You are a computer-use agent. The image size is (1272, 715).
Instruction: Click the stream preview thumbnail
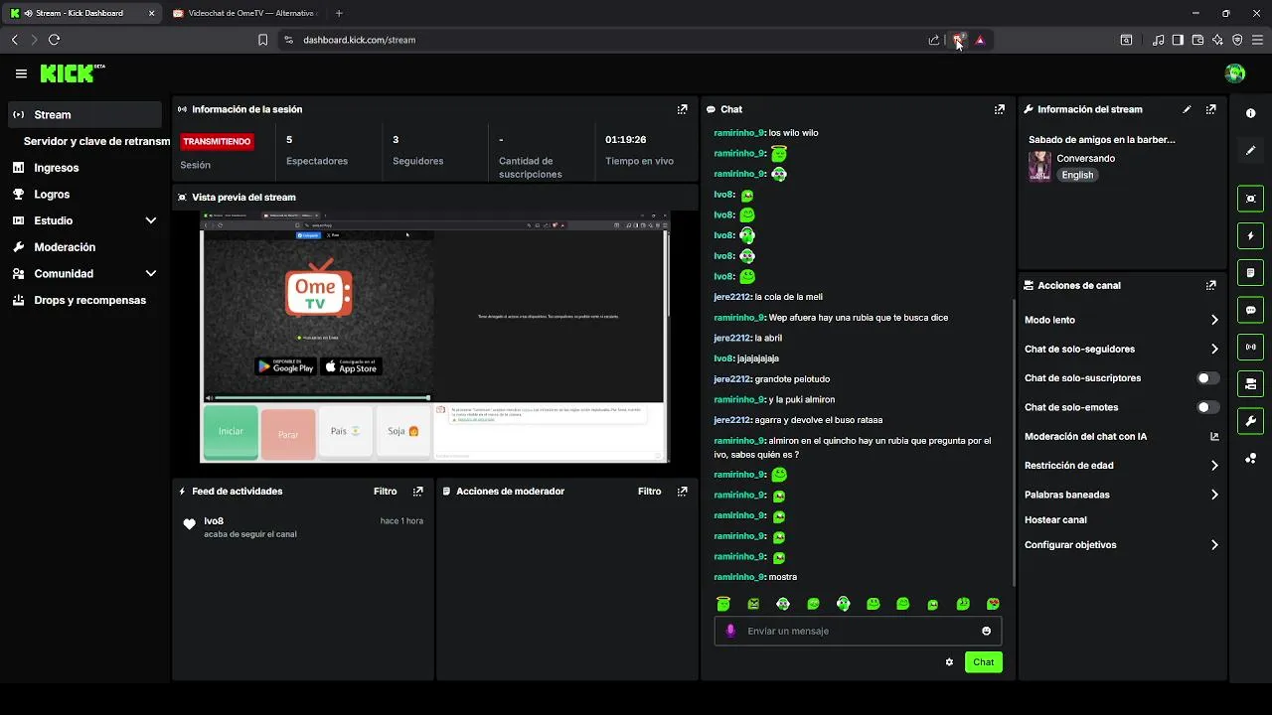435,337
